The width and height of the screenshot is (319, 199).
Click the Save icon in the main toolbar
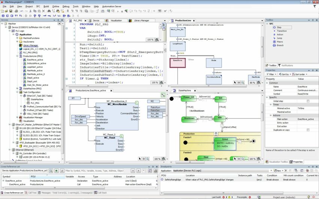[x=11, y=11]
